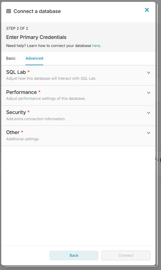Click the SQL Lab section title
This screenshot has width=161, height=270.
pos(16,72)
